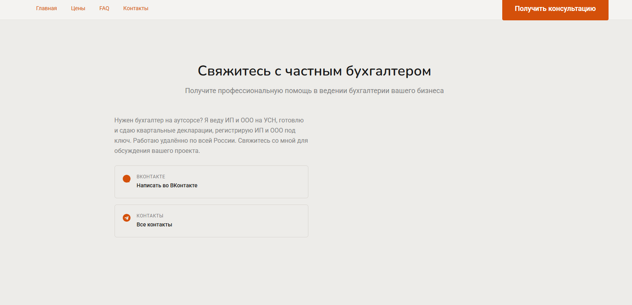Click the small ВКОНТАКТЕ card label
The width and height of the screenshot is (632, 305).
tap(151, 177)
